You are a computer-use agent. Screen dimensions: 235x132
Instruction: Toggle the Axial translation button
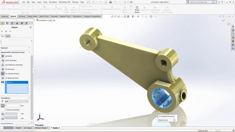[3, 118]
